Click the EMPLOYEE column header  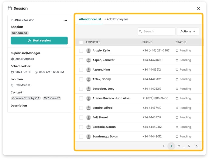tap(93, 42)
